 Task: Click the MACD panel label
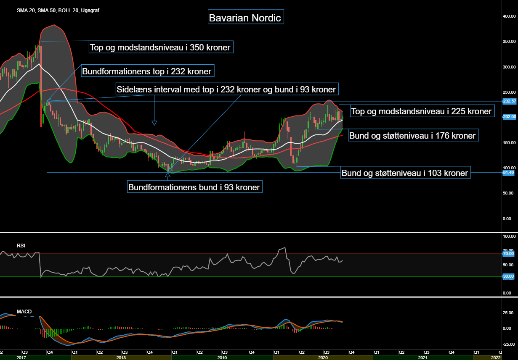[x=24, y=311]
